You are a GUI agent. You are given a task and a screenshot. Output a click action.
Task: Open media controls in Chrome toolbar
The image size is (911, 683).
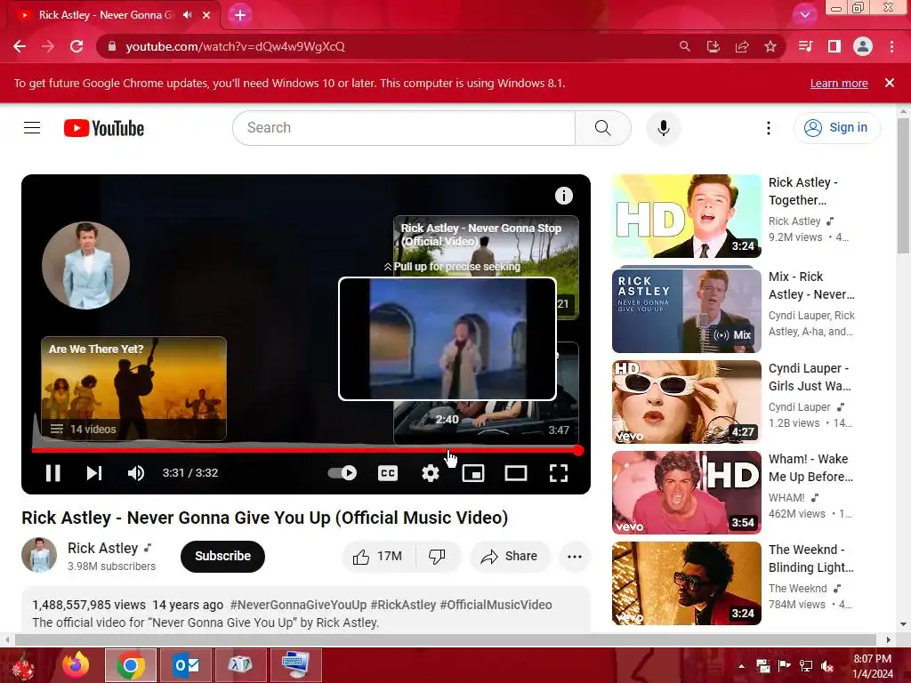(x=805, y=46)
